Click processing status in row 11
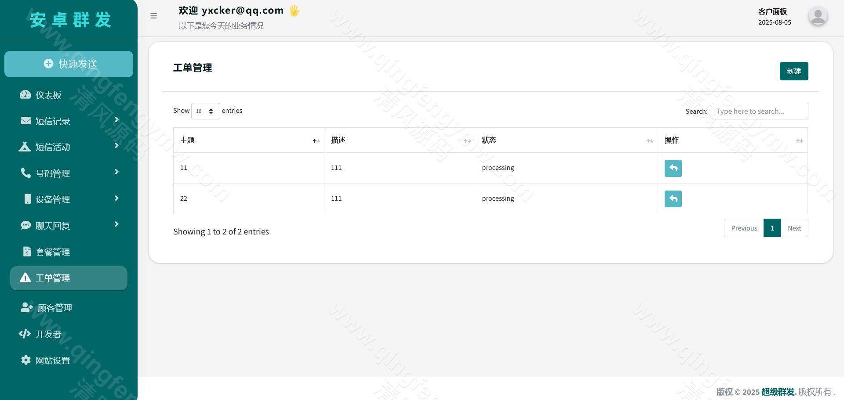 coord(498,168)
